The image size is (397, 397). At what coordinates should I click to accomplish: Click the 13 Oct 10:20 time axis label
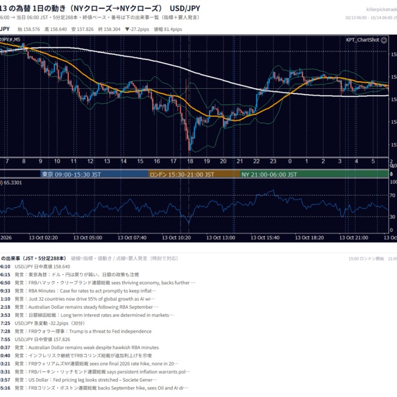click(x=176, y=238)
